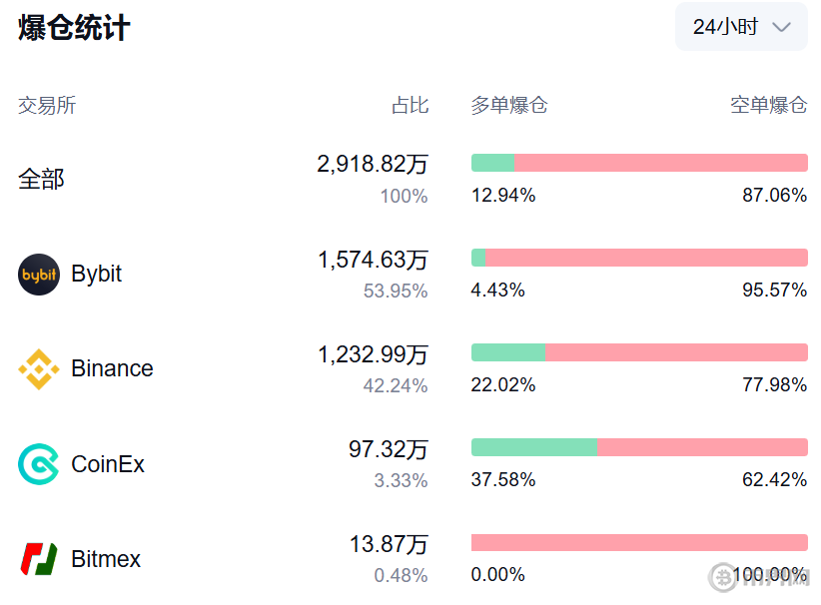Image resolution: width=821 pixels, height=605 pixels.
Task: Click the 交易所 column header
Action: click(x=47, y=105)
